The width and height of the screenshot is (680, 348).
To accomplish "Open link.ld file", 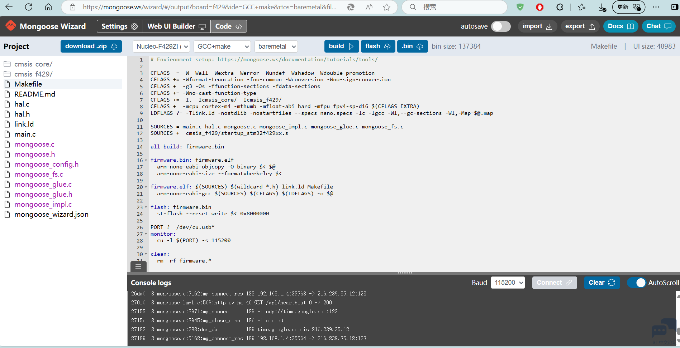I will [x=24, y=124].
